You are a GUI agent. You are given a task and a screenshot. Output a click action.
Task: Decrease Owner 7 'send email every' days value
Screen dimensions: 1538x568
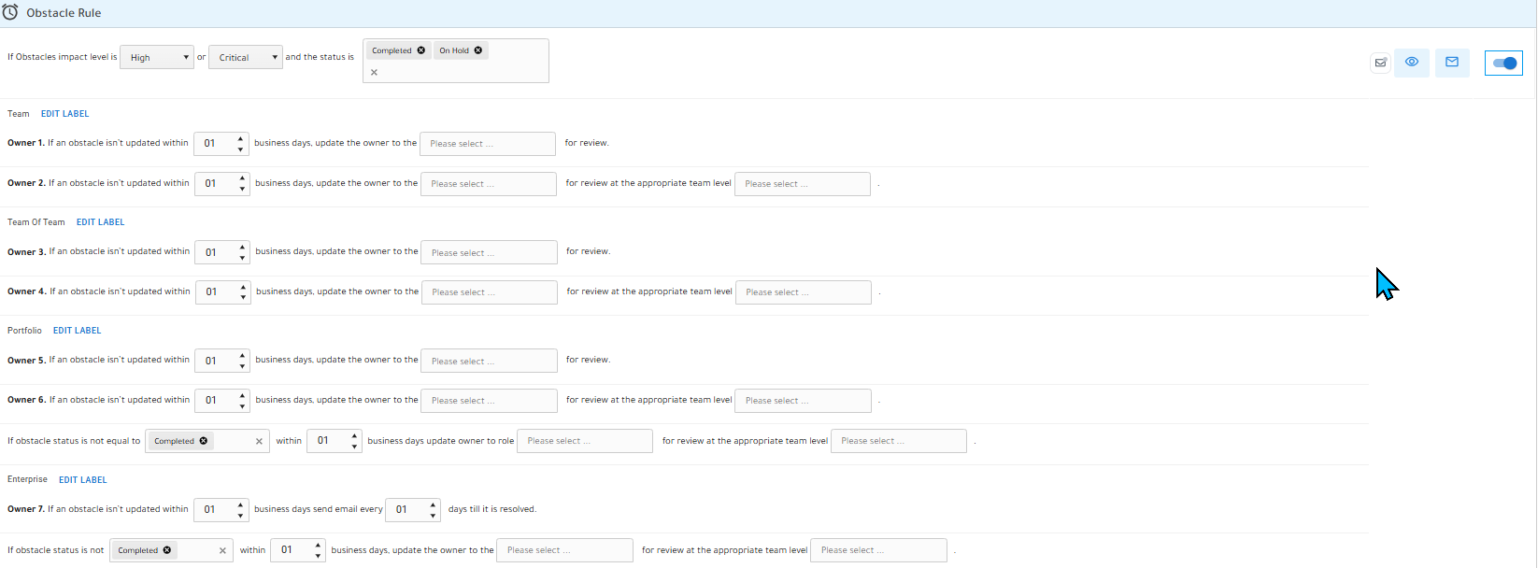pos(433,516)
